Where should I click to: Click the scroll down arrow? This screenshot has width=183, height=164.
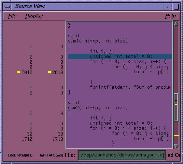tap(176, 146)
